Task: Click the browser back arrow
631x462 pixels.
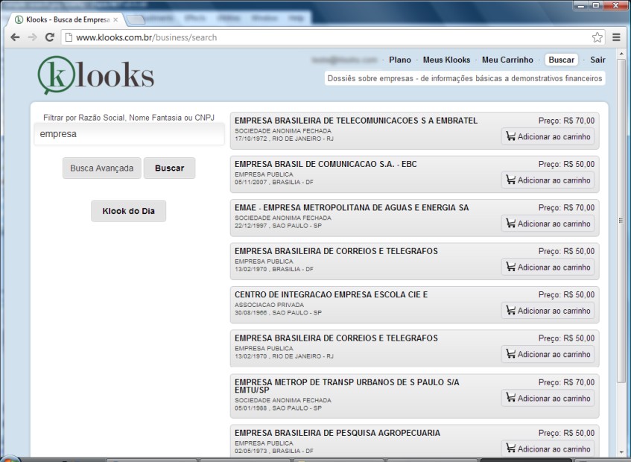Action: (x=14, y=37)
